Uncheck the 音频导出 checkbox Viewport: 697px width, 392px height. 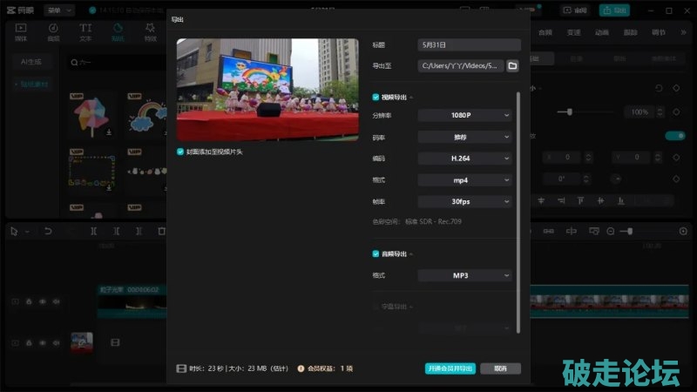[x=376, y=253]
